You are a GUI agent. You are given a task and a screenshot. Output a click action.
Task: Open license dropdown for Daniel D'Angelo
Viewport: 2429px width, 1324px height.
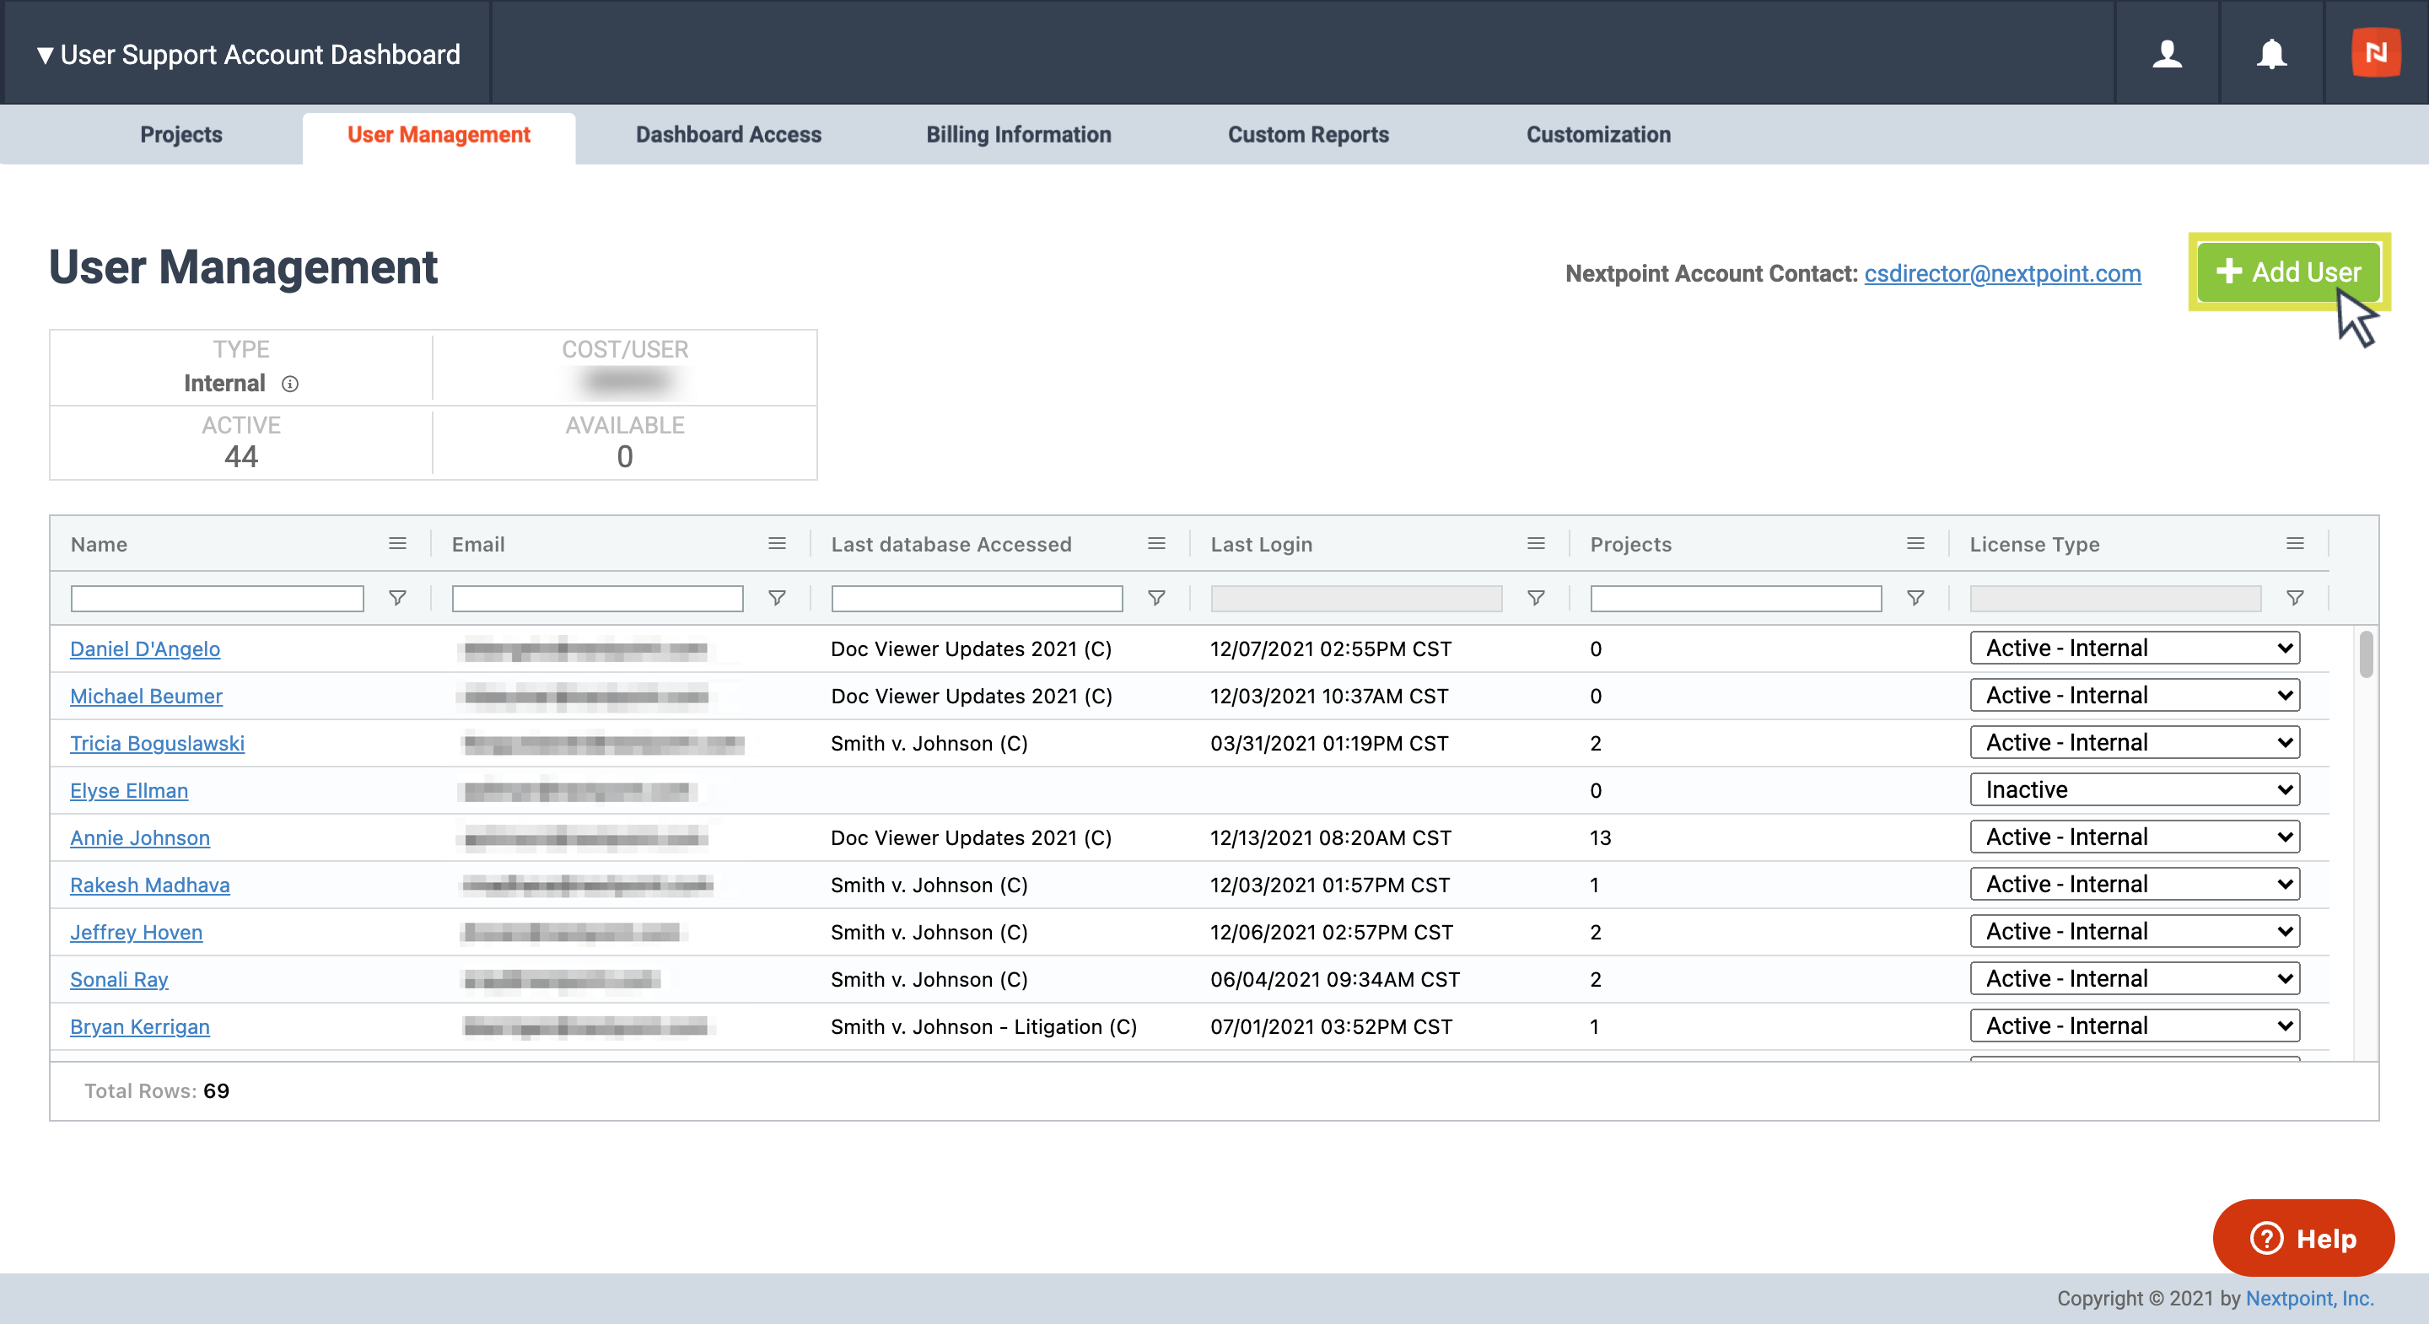tap(2135, 648)
